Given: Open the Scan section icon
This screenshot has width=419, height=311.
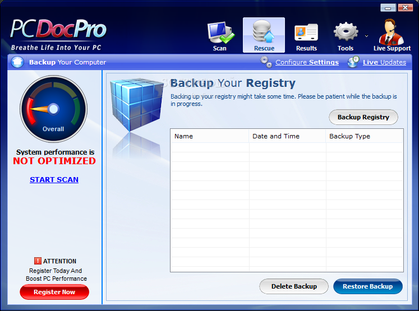Looking at the screenshot, I should coord(221,33).
